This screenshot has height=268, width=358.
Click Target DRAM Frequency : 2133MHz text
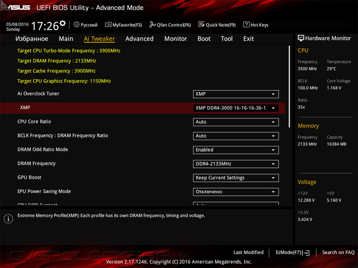[x=57, y=61]
